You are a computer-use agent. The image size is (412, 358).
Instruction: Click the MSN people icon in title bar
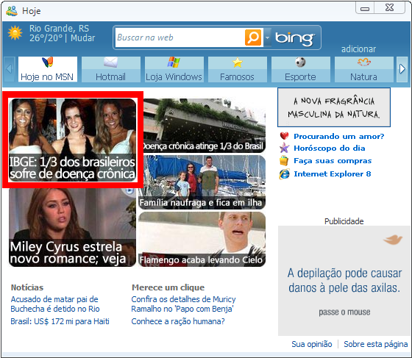click(x=12, y=11)
